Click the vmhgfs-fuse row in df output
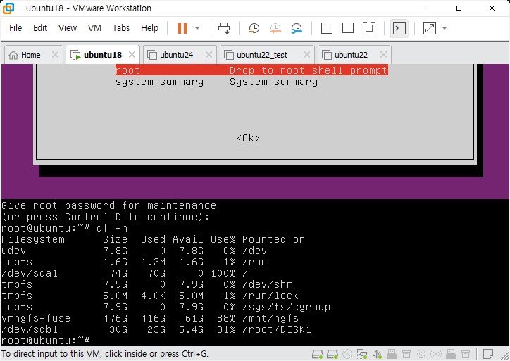The width and height of the screenshot is (510, 361). coord(150,318)
